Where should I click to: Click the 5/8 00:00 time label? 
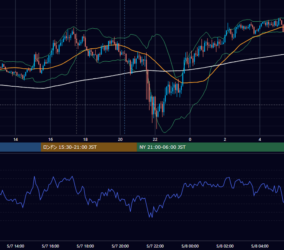tap(190, 246)
